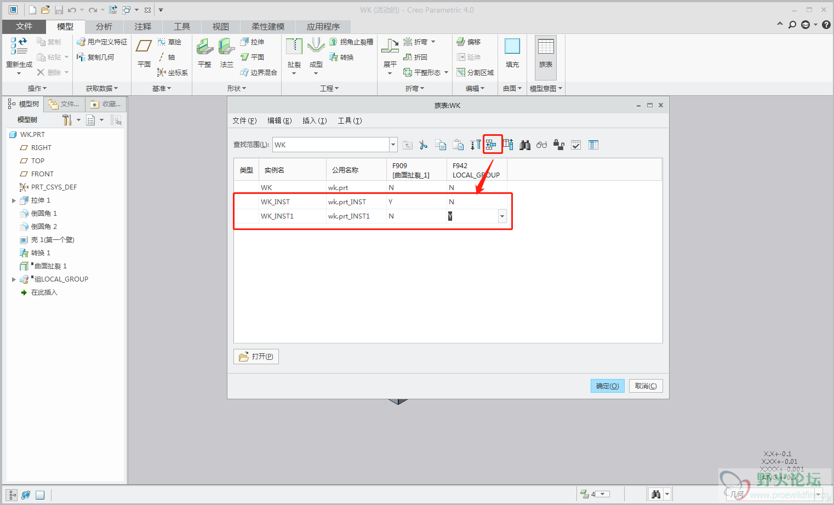Open the 平整形态 dropdown arrow
Screen dimensions: 834x505
446,72
